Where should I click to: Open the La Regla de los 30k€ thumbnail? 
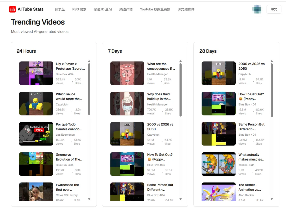pos(36,134)
